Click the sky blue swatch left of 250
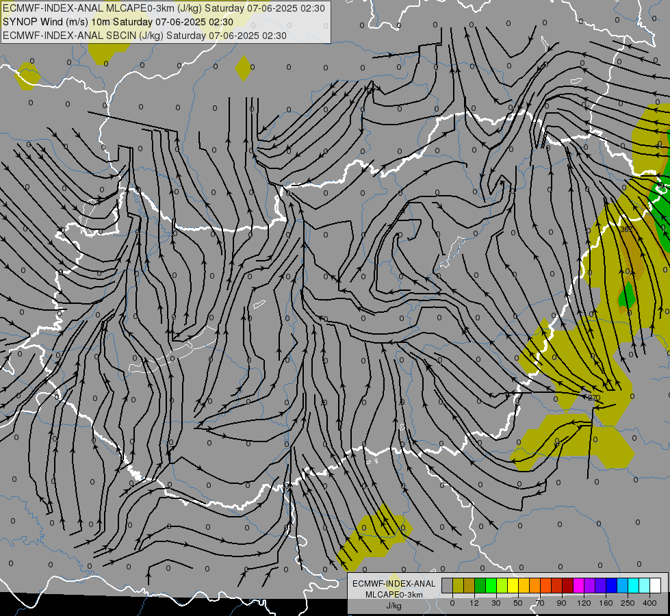Image resolution: width=670 pixels, height=616 pixels. (623, 585)
